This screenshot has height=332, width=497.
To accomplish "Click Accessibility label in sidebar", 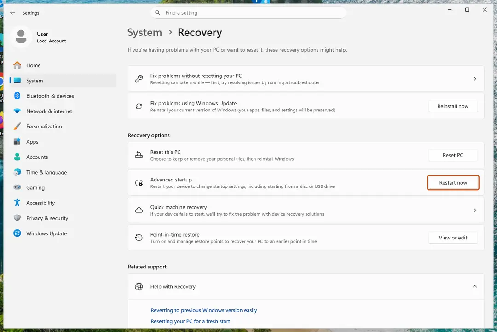I will pyautogui.click(x=40, y=203).
